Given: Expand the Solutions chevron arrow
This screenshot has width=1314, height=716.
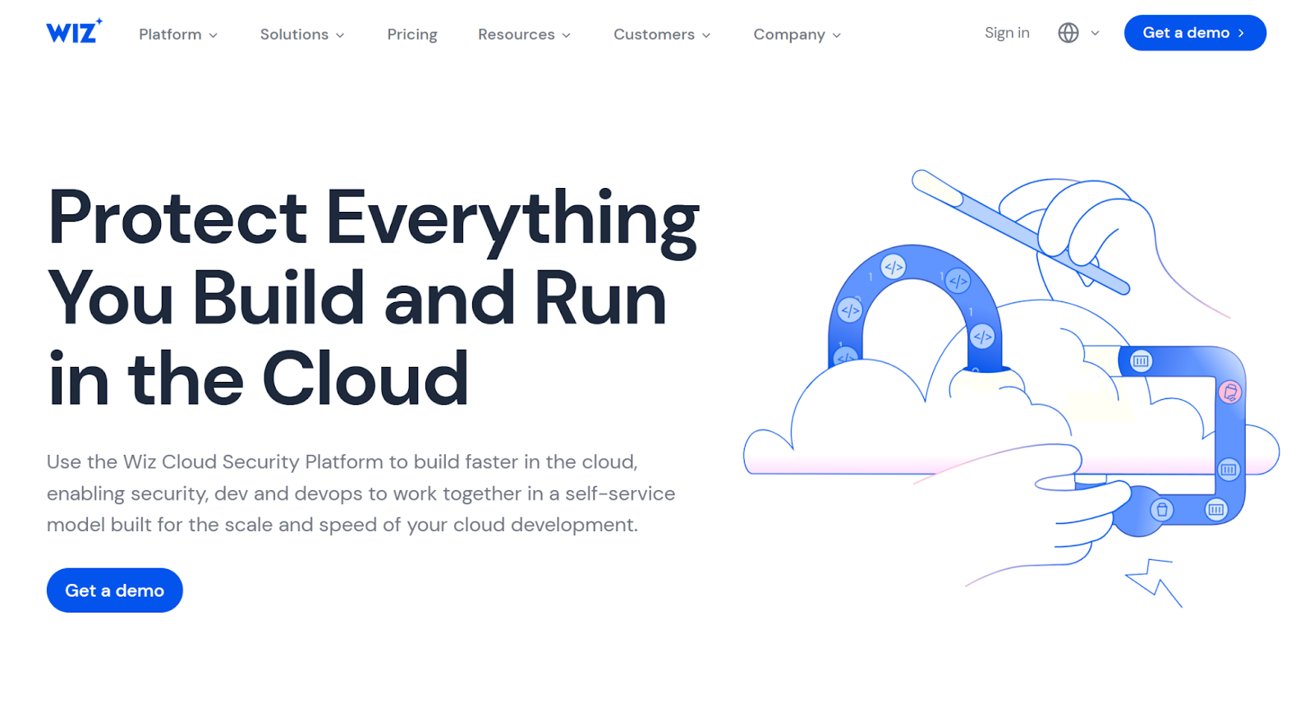Looking at the screenshot, I should [x=340, y=35].
